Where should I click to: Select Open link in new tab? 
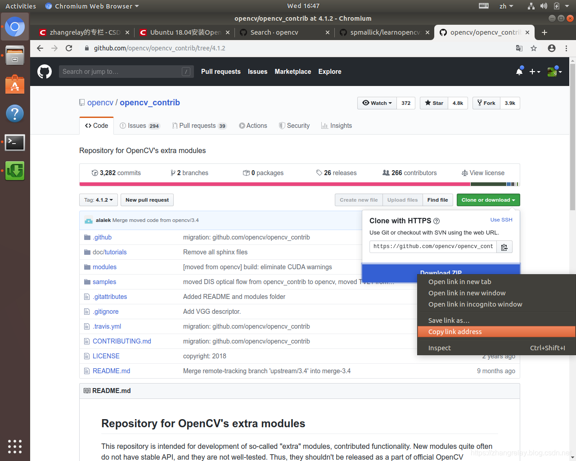(x=496, y=282)
